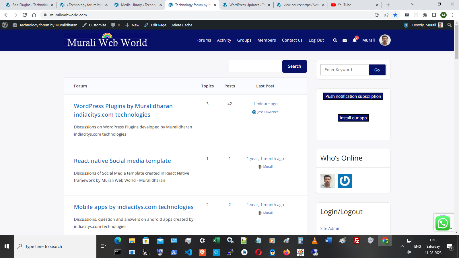Image resolution: width=459 pixels, height=258 pixels.
Task: Click New in the admin bar
Action: click(132, 25)
